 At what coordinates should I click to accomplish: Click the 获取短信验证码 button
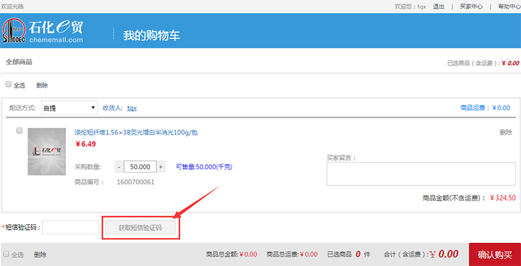140,228
